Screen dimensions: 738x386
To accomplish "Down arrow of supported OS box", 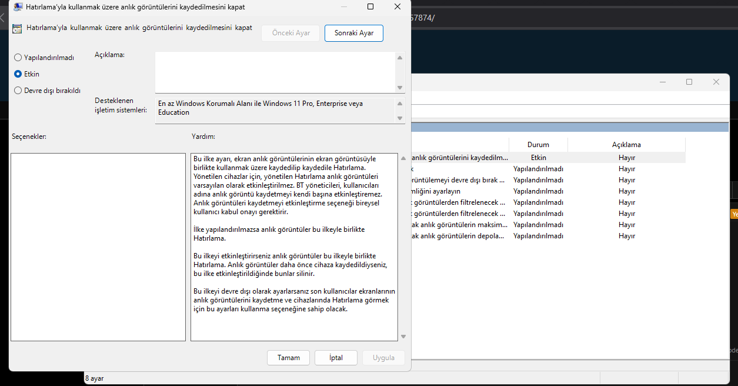I will tap(400, 118).
